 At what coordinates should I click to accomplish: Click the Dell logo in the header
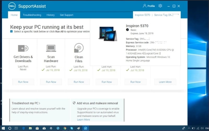12,6
